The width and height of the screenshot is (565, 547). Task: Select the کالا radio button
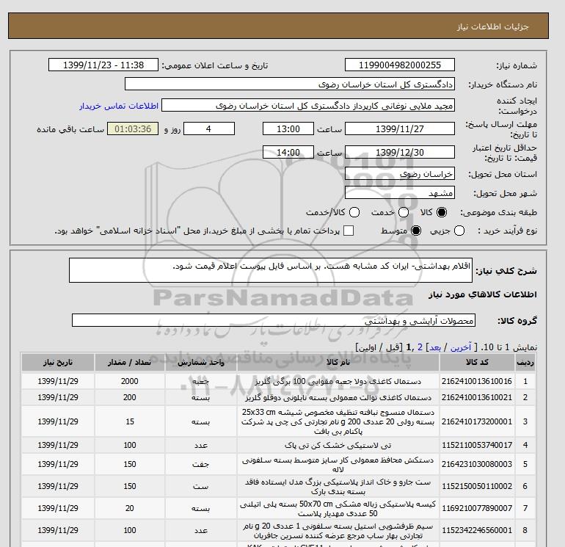442,212
